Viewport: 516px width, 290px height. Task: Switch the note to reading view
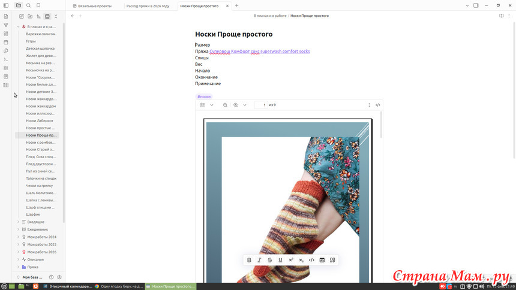point(501,16)
